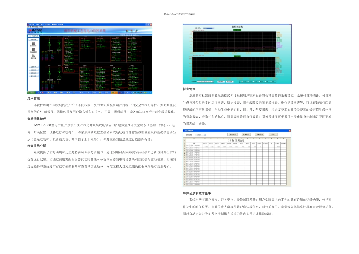Click the last of four lower sidebar buttons

pos(33,76)
